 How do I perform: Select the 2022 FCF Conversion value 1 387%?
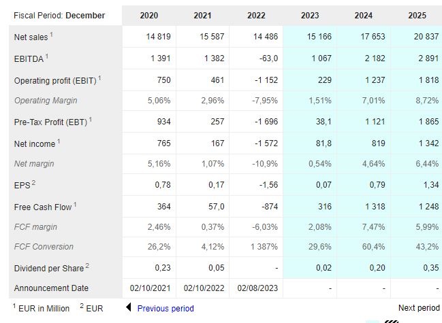coord(264,247)
